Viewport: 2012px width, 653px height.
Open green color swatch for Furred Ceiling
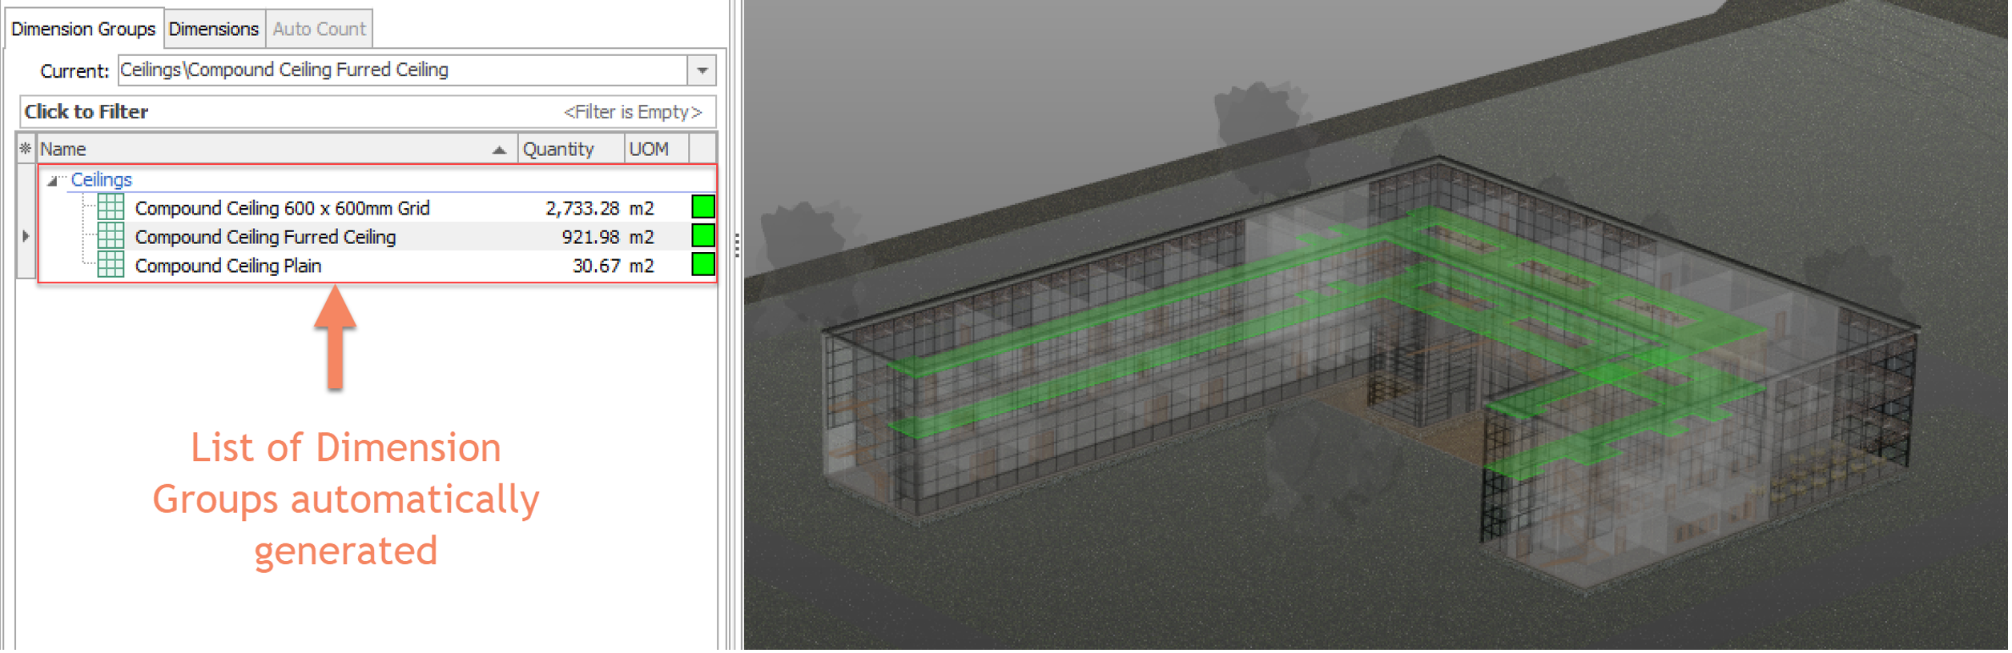[x=703, y=236]
